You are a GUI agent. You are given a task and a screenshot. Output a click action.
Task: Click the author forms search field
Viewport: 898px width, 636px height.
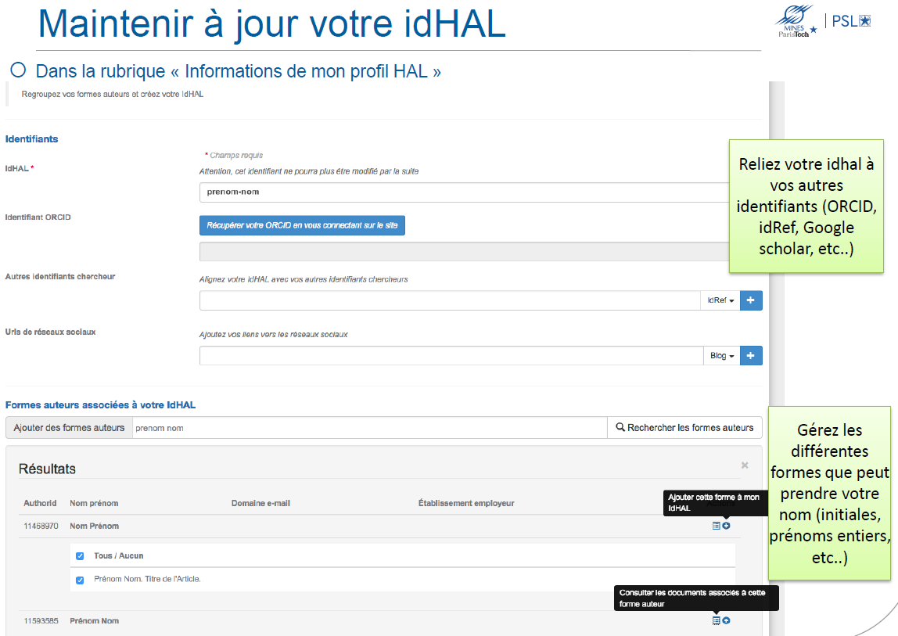(369, 427)
